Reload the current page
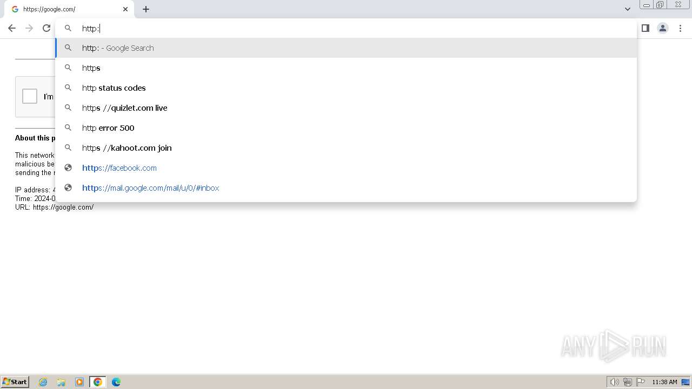Screen dimensions: 692x389 [x=46, y=28]
